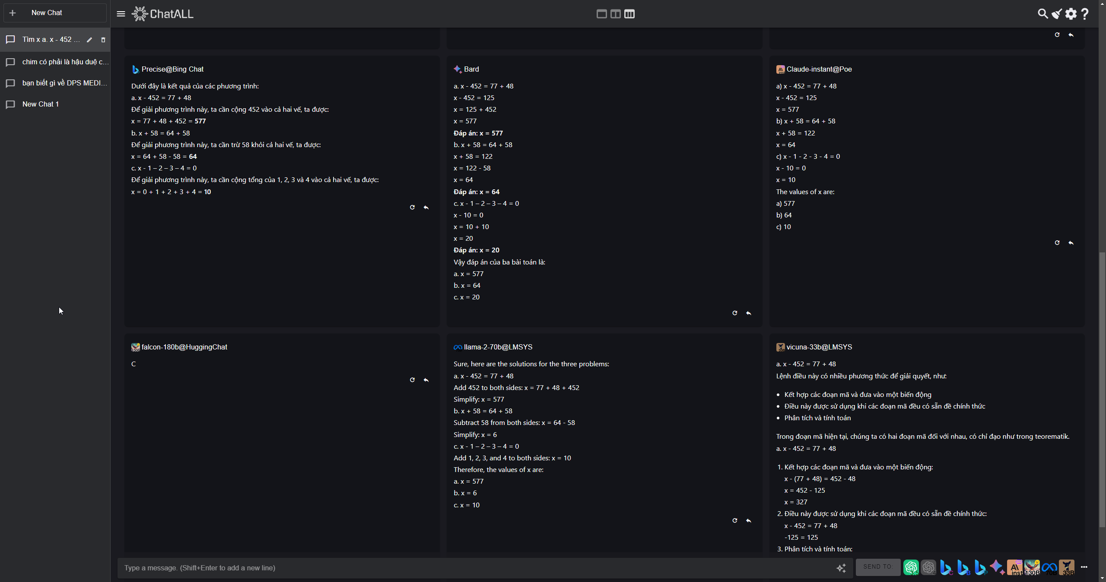The width and height of the screenshot is (1106, 582).
Task: Switch to two-column response layout
Action: tap(615, 14)
